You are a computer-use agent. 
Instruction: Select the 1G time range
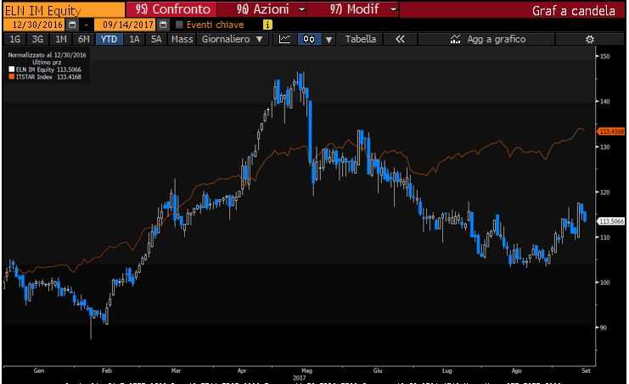click(14, 39)
